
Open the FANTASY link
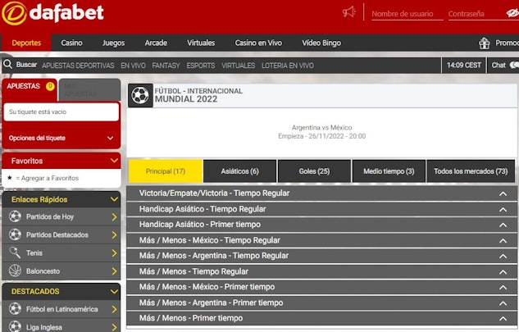(166, 66)
